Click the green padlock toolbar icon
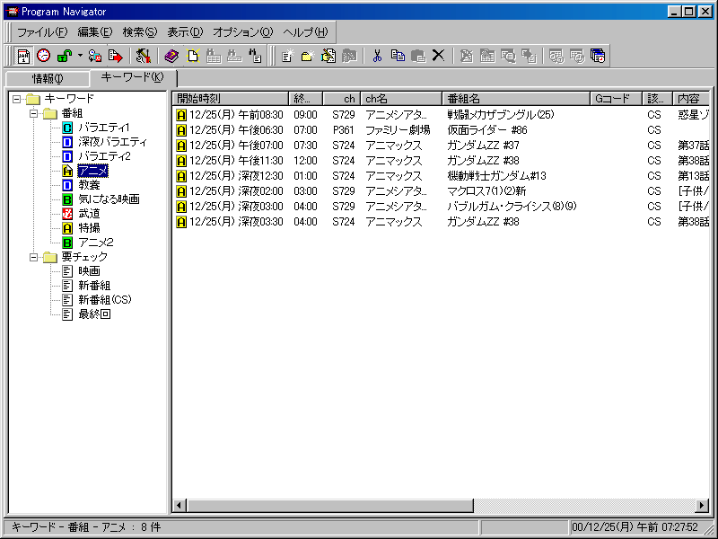Image resolution: width=718 pixels, height=539 pixels. [65, 56]
